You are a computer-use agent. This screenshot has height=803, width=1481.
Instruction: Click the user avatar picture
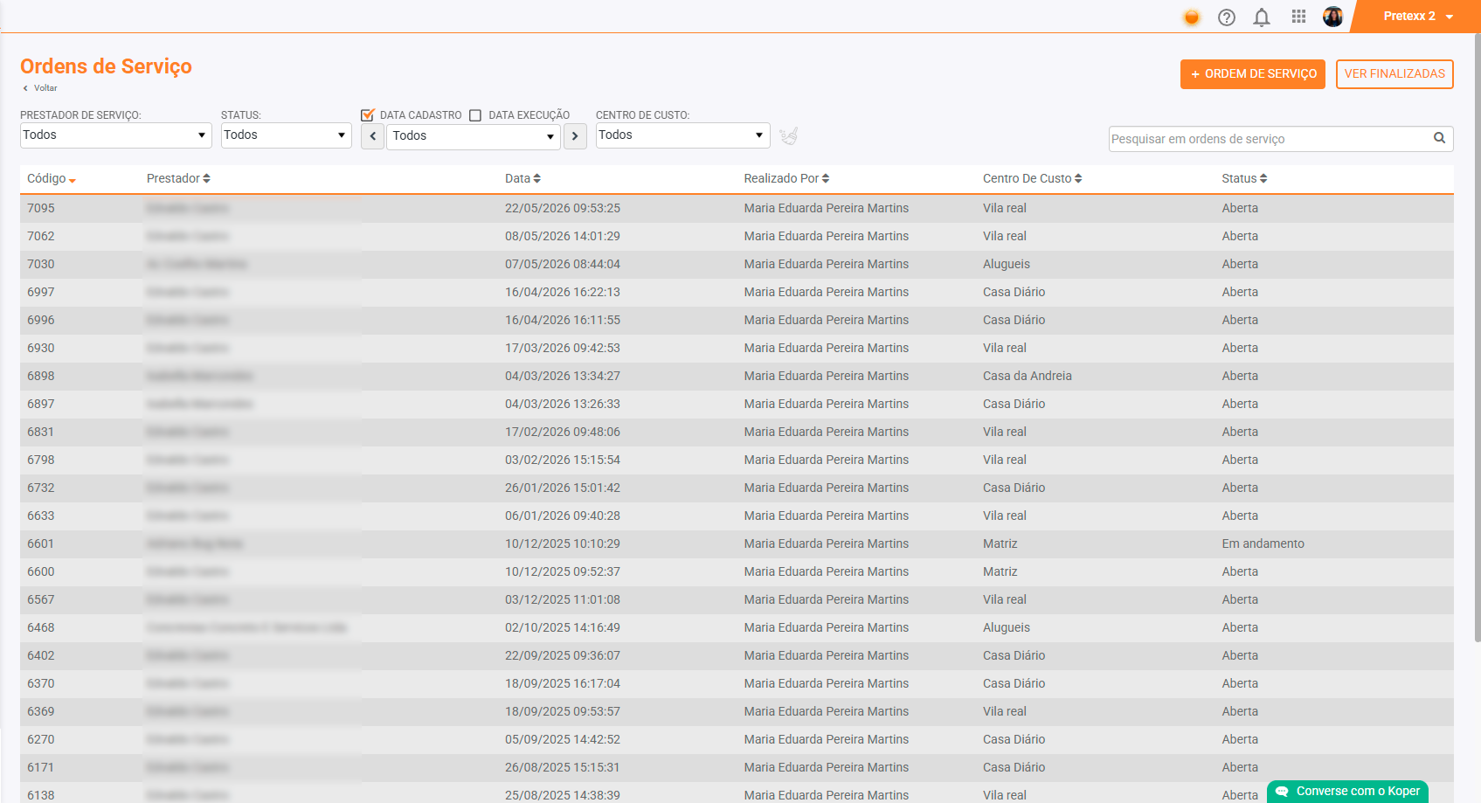click(x=1332, y=17)
